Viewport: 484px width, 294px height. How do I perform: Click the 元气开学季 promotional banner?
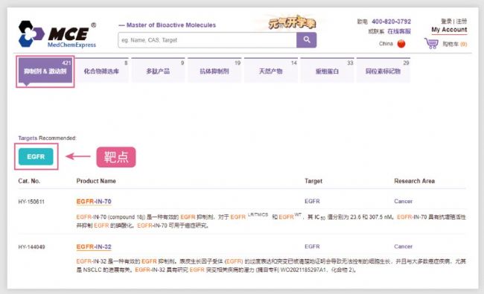pyautogui.click(x=292, y=23)
